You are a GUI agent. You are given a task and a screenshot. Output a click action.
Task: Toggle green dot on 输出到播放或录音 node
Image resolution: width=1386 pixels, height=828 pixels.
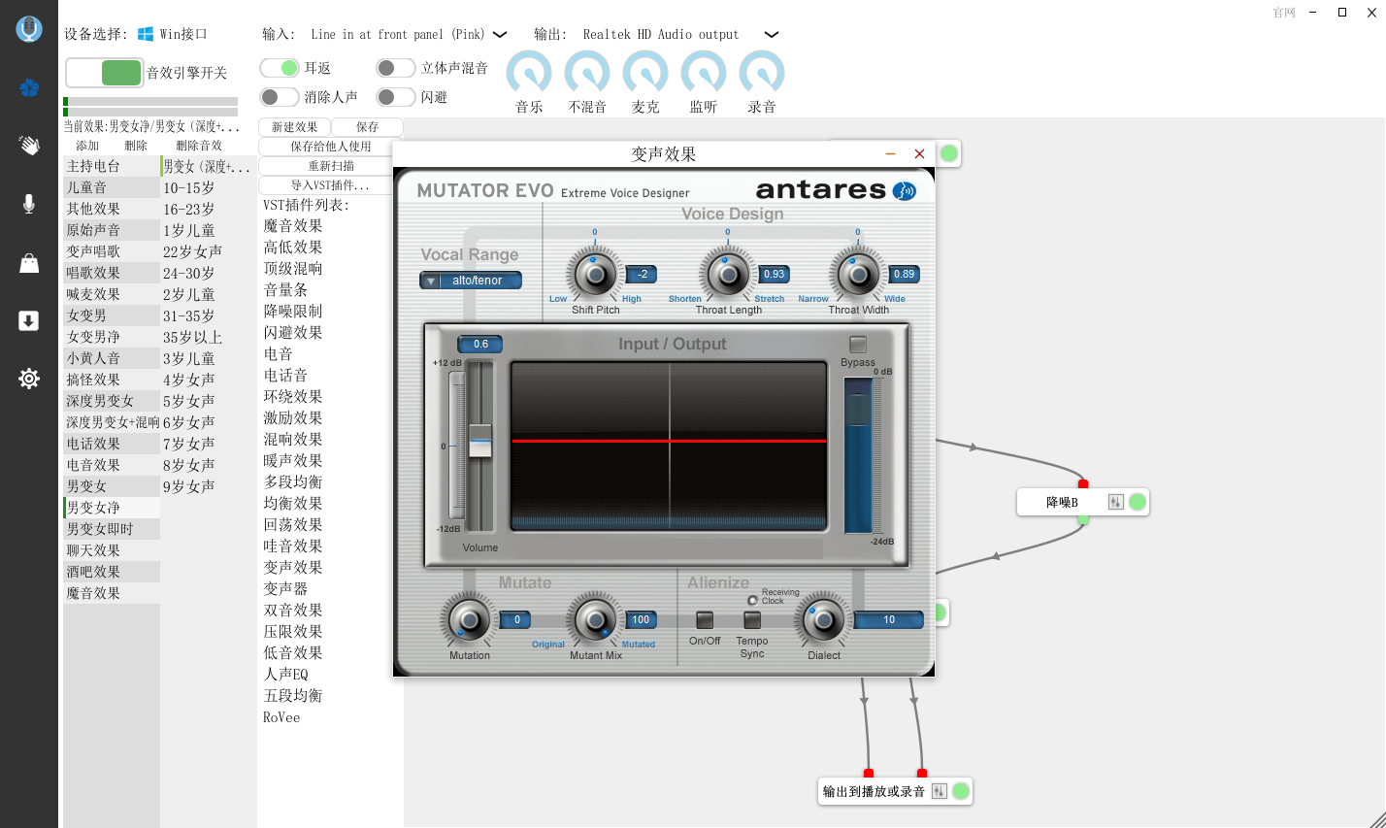pyautogui.click(x=961, y=791)
